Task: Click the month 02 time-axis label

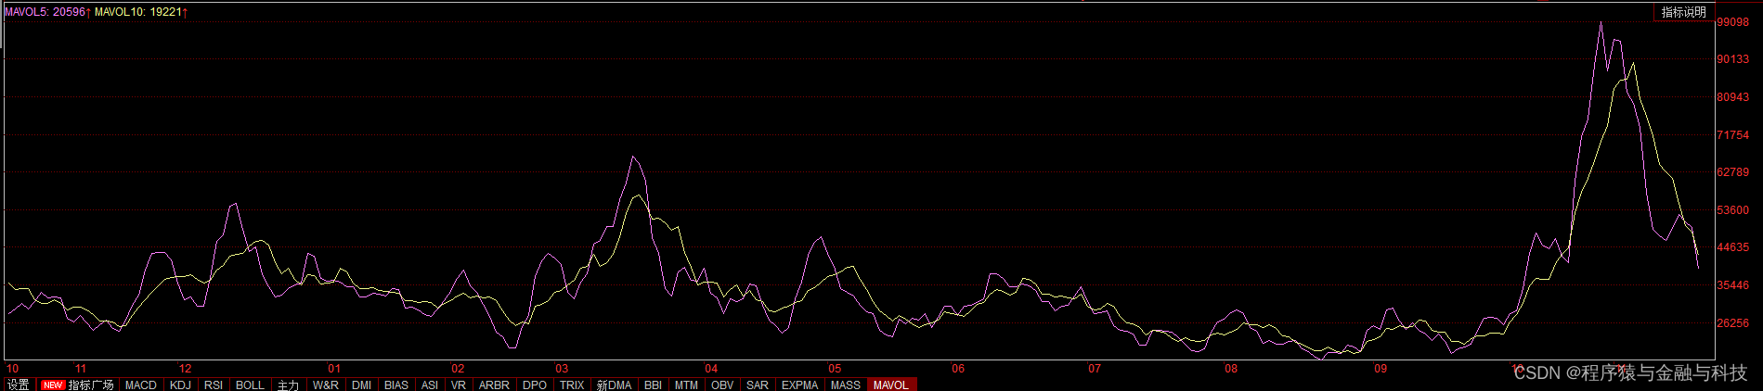Action: click(458, 369)
